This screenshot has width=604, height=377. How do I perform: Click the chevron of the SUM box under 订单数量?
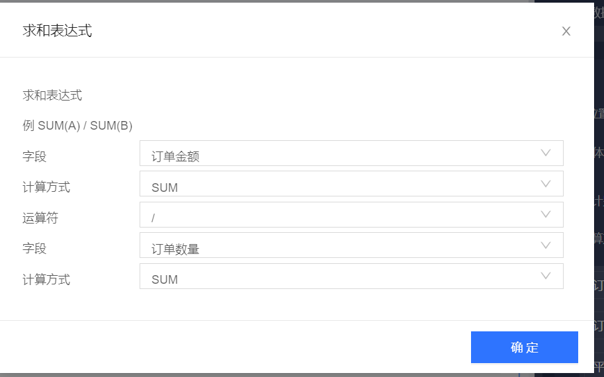point(546,276)
